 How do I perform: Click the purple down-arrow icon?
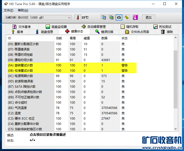point(135,17)
